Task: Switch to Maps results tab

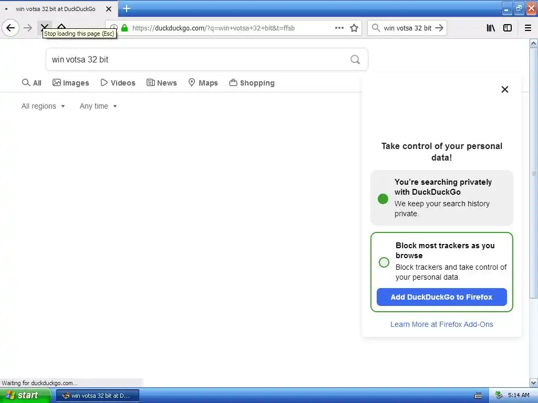Action: coord(203,83)
